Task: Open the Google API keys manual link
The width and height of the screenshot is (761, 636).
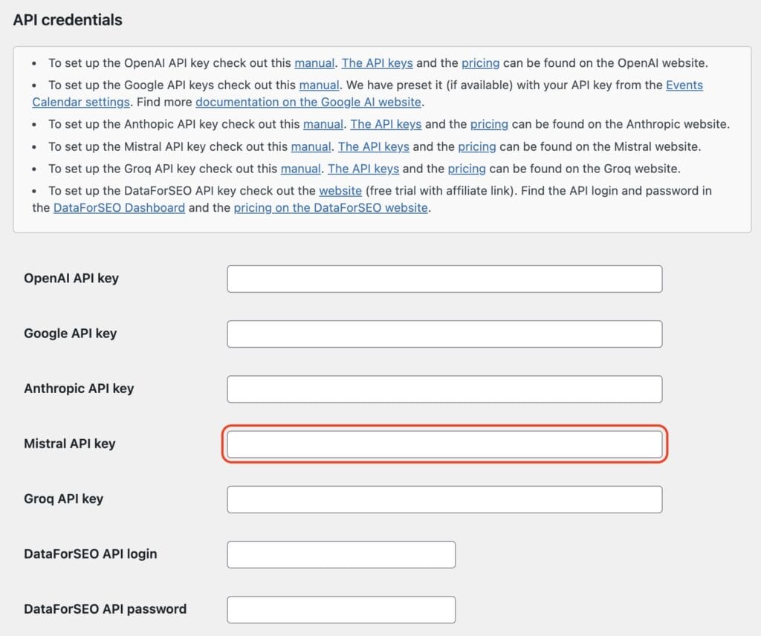Action: coord(319,85)
